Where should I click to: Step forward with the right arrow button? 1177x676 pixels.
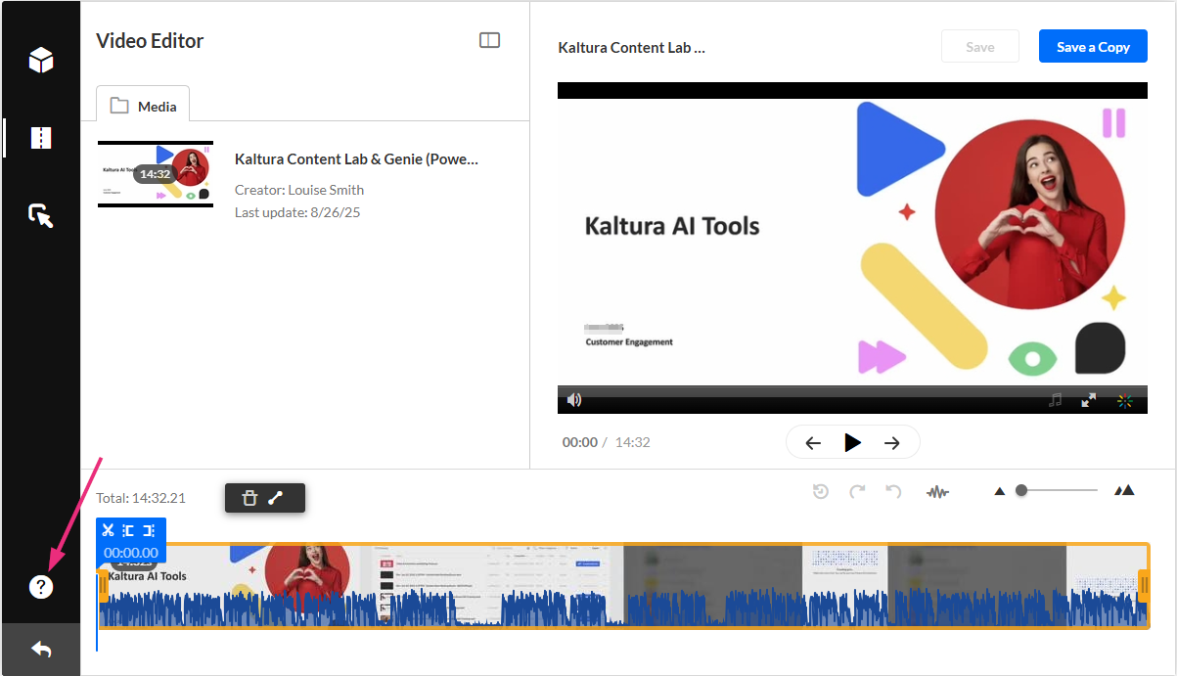(891, 442)
